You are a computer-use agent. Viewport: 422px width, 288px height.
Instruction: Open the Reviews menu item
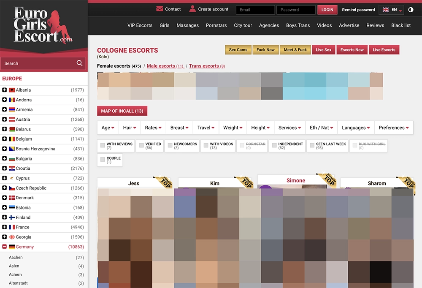(375, 25)
